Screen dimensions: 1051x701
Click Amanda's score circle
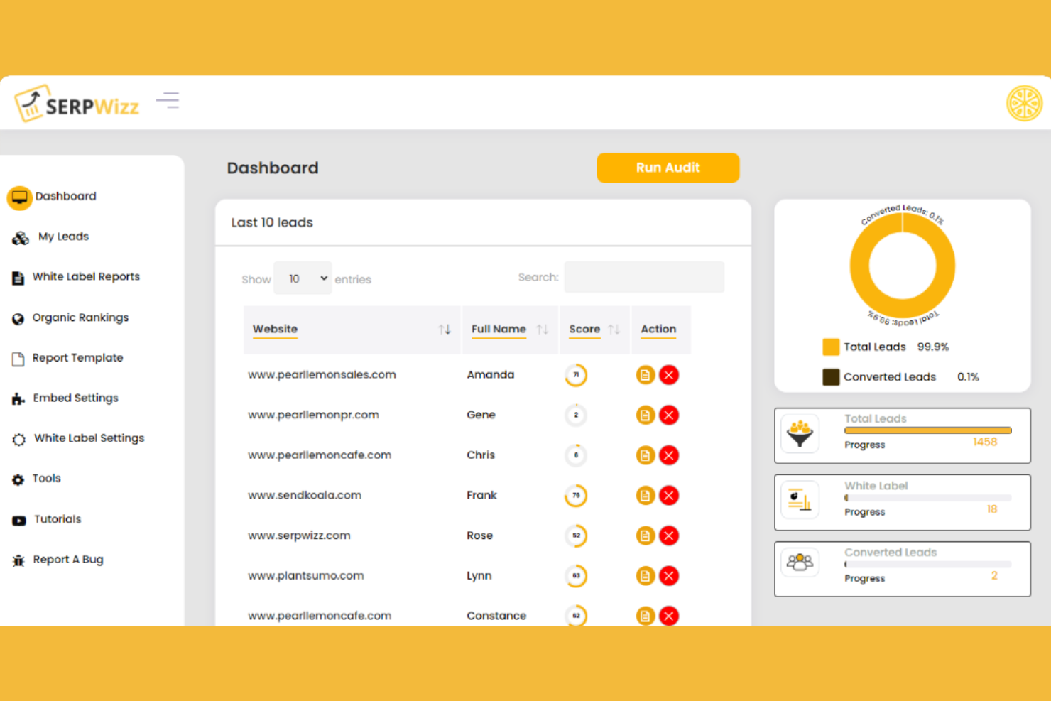(576, 375)
